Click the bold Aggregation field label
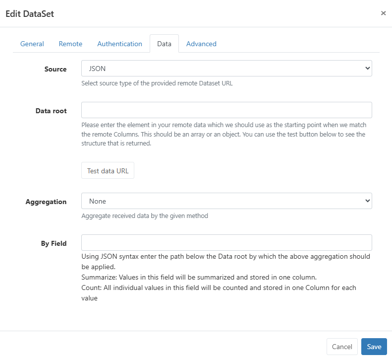The height and width of the screenshot is (361, 392). pos(46,202)
